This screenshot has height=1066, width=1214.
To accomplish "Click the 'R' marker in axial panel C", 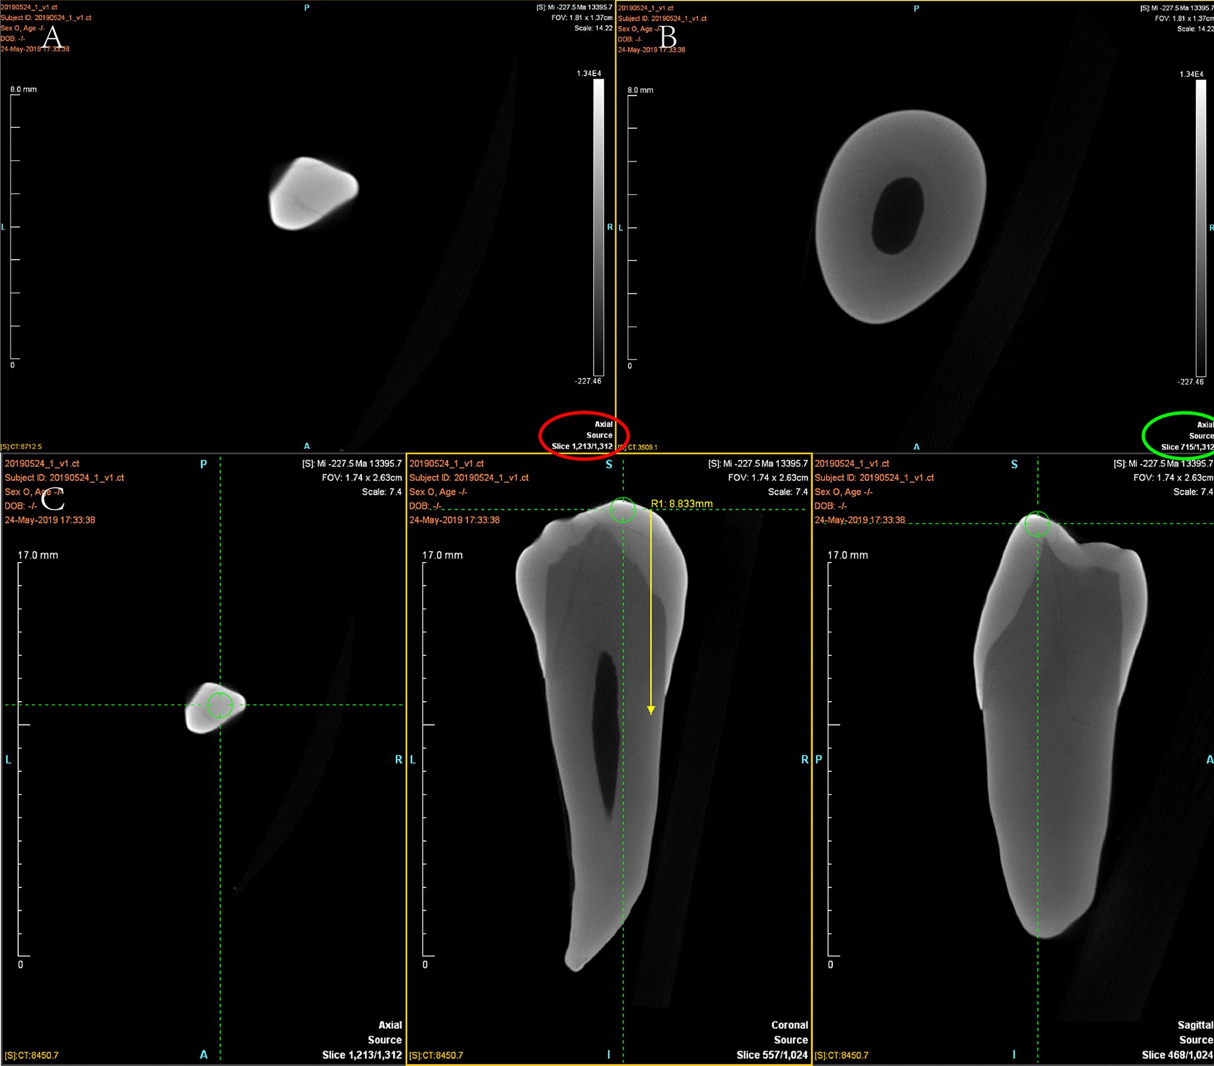I will 398,759.
